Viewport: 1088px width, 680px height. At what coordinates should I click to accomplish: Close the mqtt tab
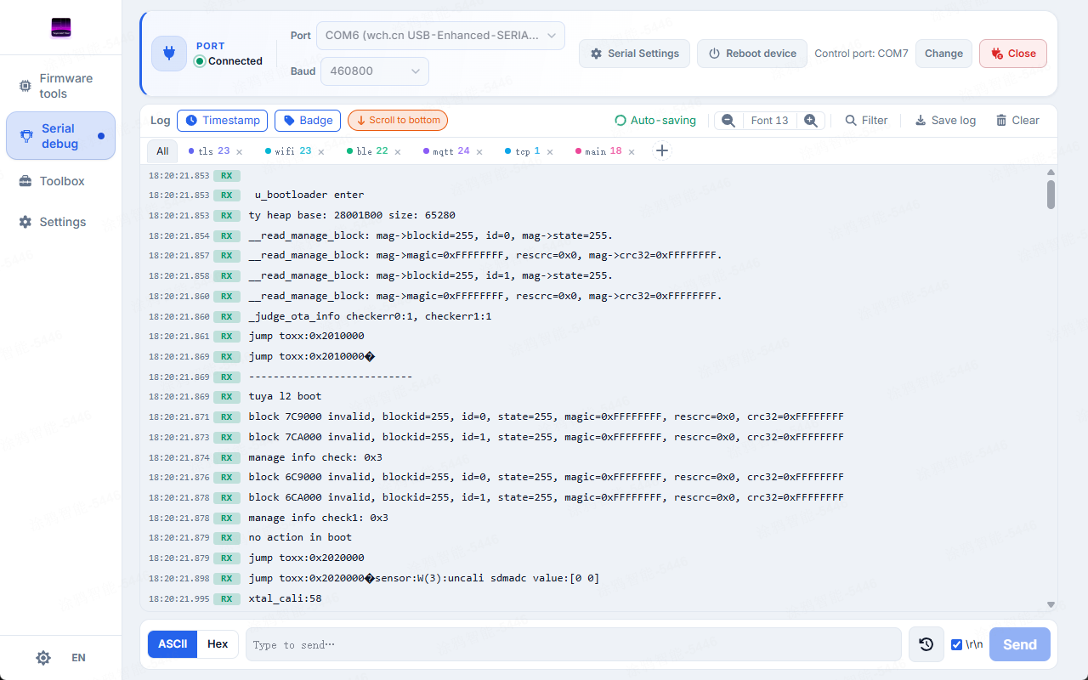click(479, 152)
